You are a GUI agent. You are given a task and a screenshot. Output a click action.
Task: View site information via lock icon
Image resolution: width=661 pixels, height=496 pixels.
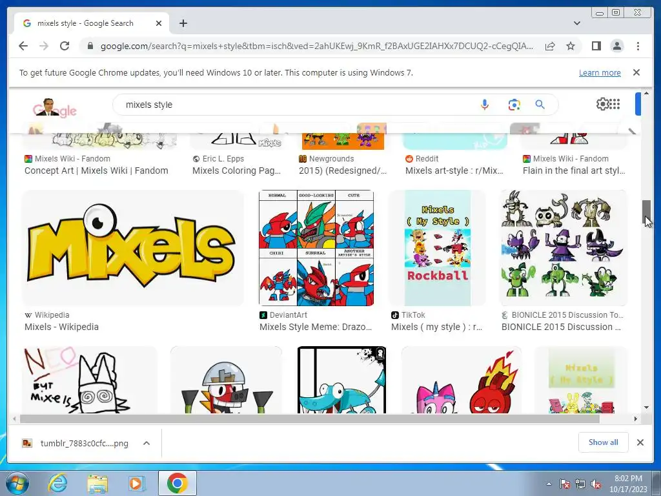[x=90, y=46]
